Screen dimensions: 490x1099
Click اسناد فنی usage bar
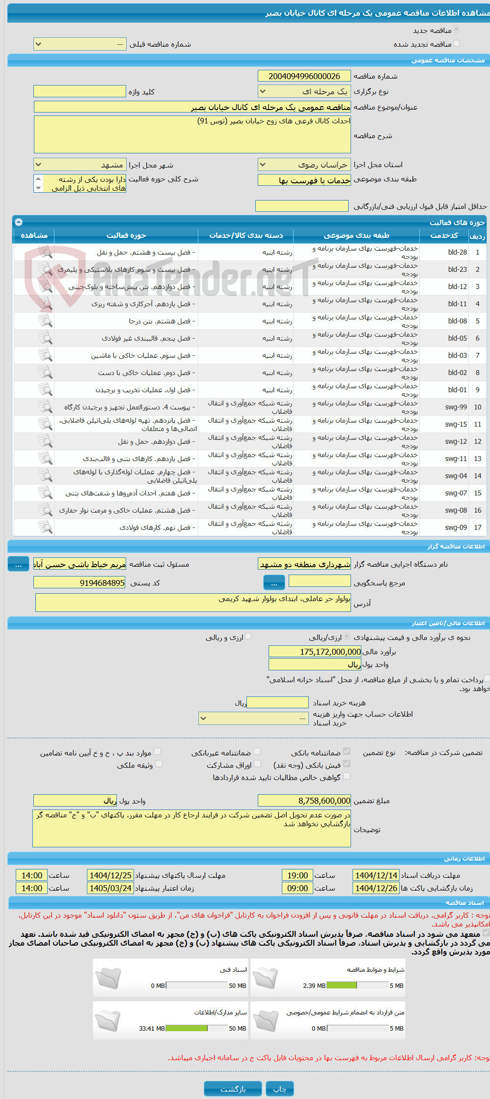[196, 985]
